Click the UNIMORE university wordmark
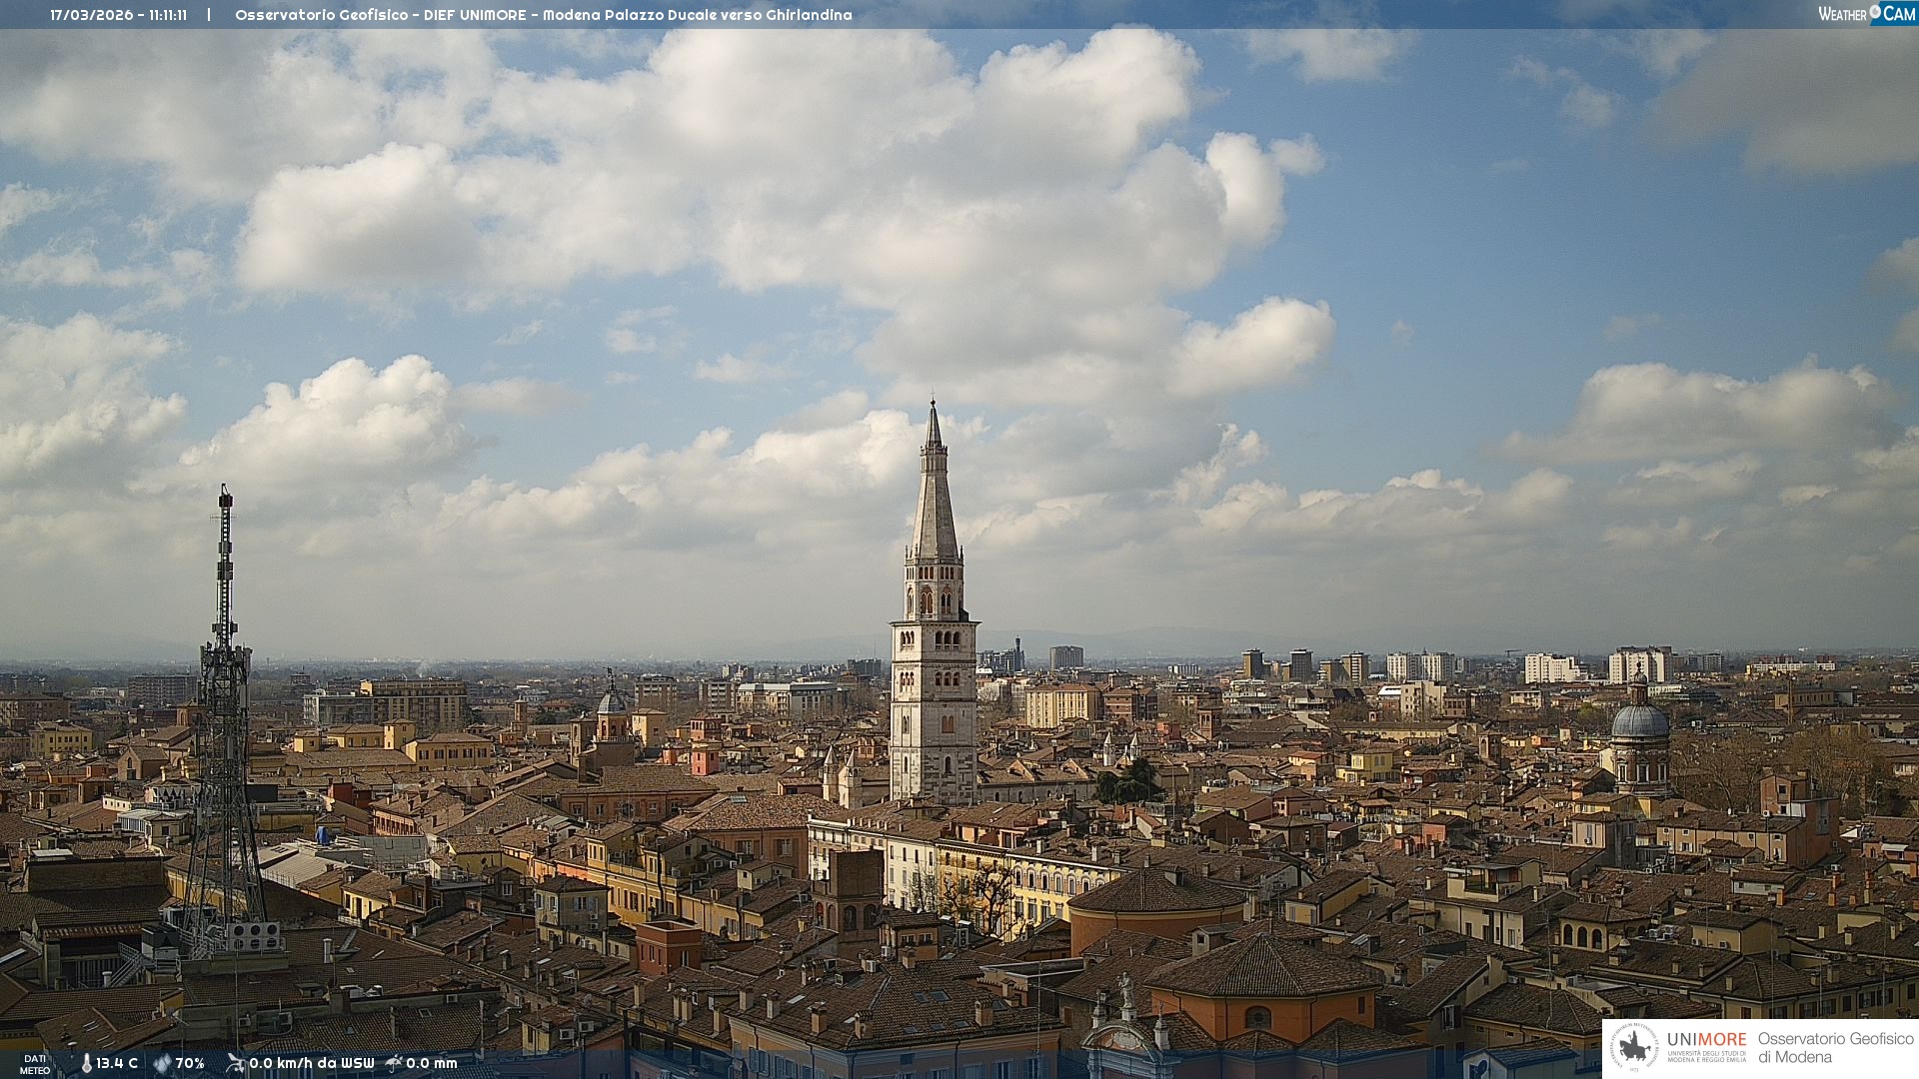Image resolution: width=1919 pixels, height=1079 pixels. click(x=1706, y=1040)
